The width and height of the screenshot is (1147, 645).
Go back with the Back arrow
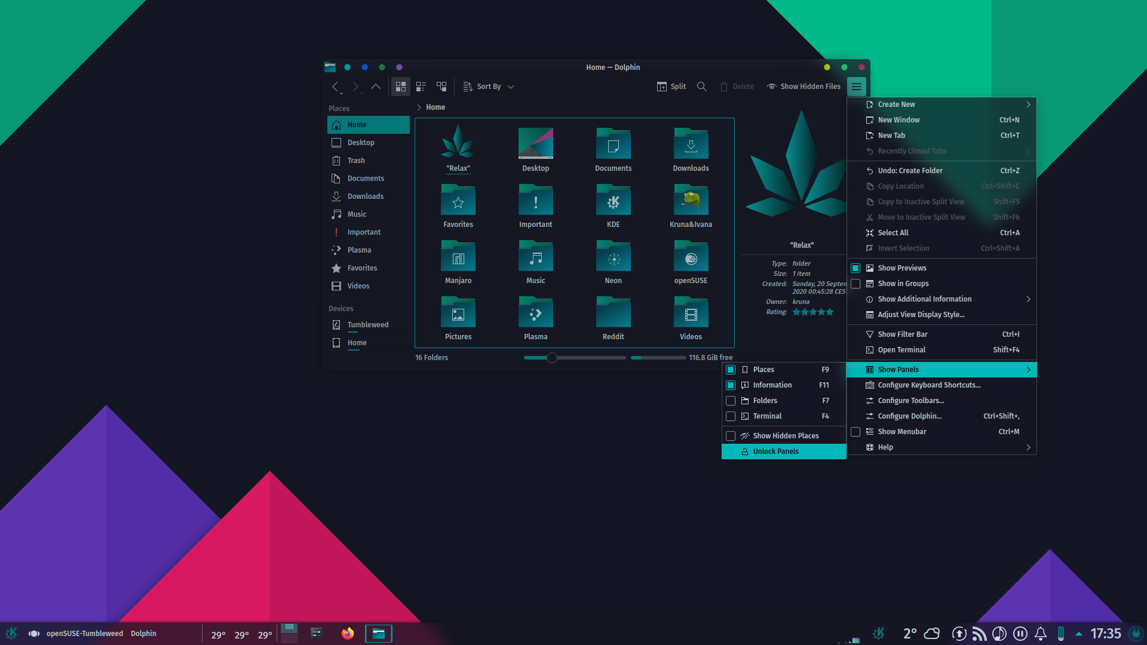pos(335,87)
